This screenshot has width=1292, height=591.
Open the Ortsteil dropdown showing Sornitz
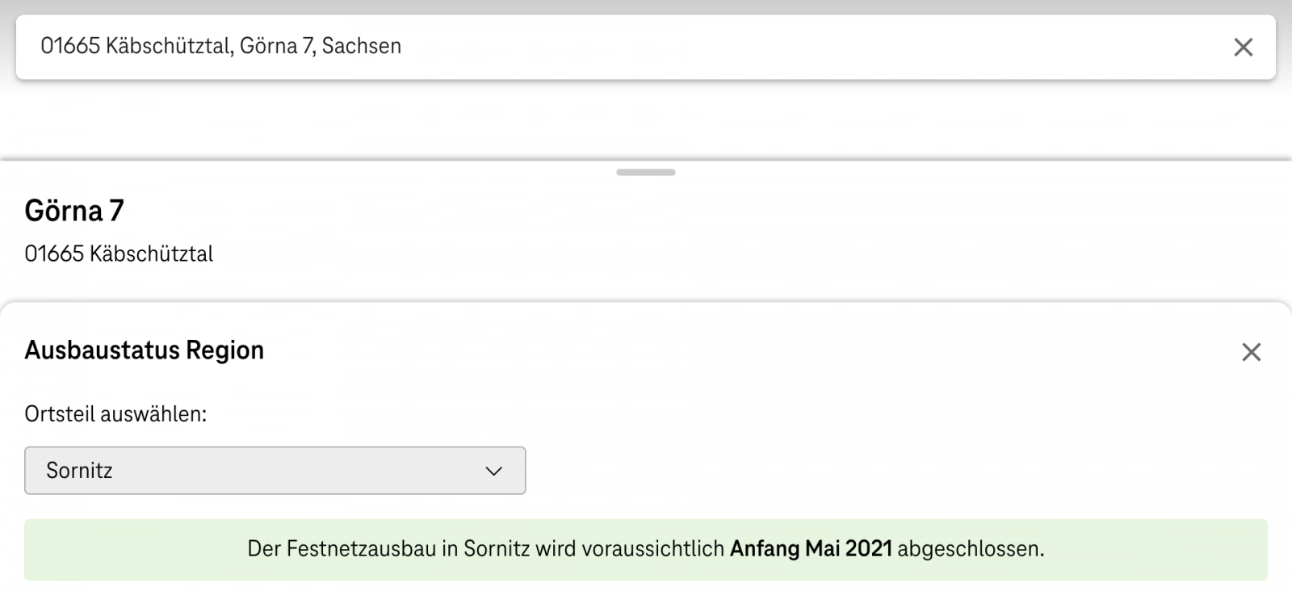275,471
